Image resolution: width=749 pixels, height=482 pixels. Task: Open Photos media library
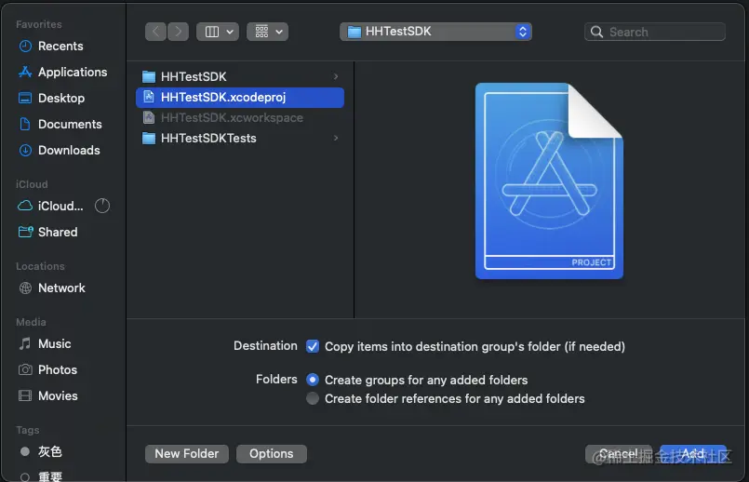tap(47, 369)
